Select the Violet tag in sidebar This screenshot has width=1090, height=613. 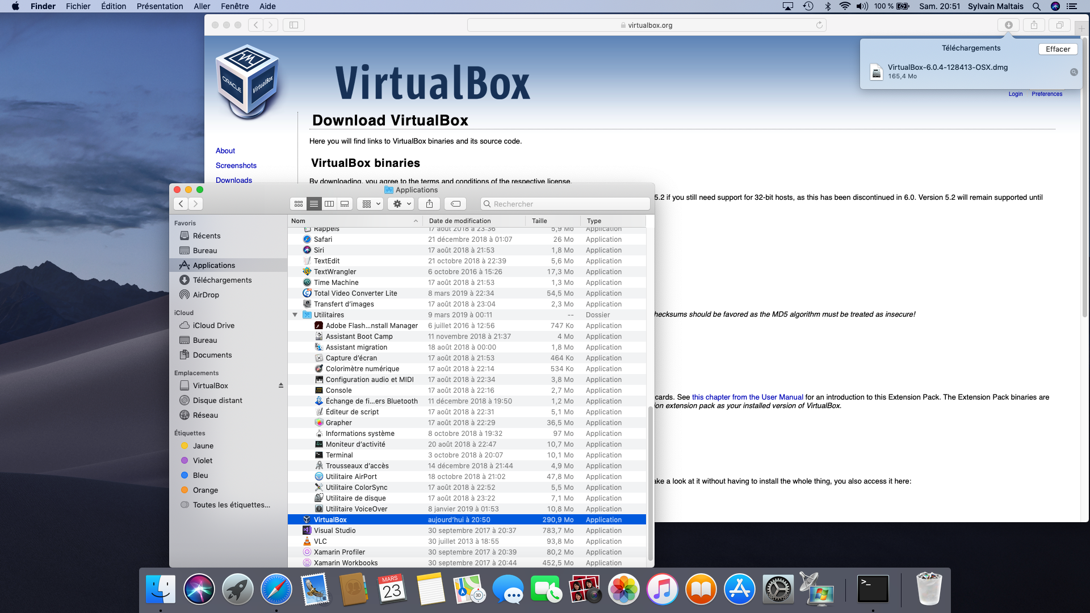point(202,460)
